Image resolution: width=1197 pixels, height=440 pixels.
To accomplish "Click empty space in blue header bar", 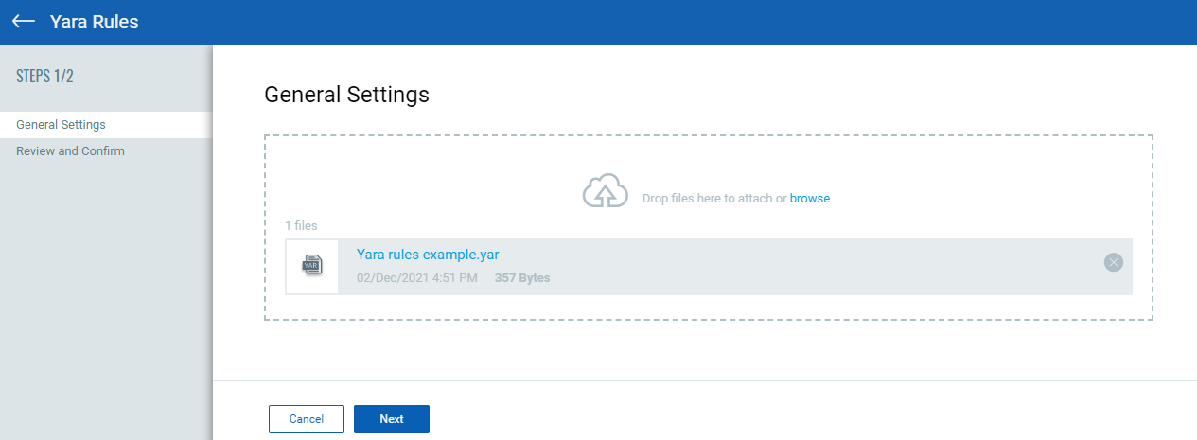I will [x=662, y=21].
